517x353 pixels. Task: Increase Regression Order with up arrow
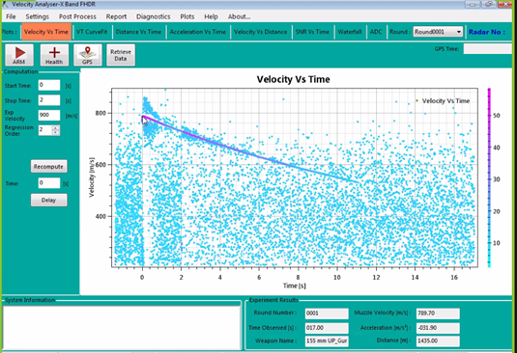point(56,127)
